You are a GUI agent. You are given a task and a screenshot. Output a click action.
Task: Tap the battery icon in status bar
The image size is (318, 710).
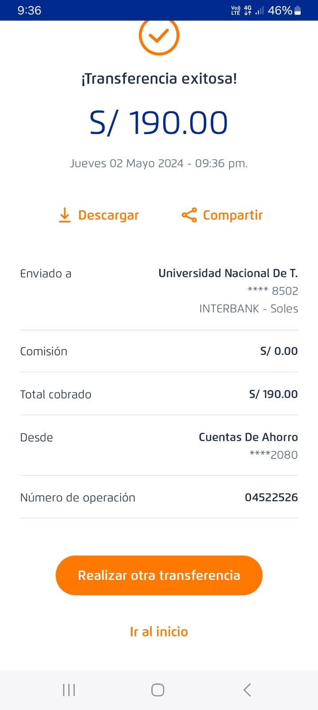pos(298,10)
